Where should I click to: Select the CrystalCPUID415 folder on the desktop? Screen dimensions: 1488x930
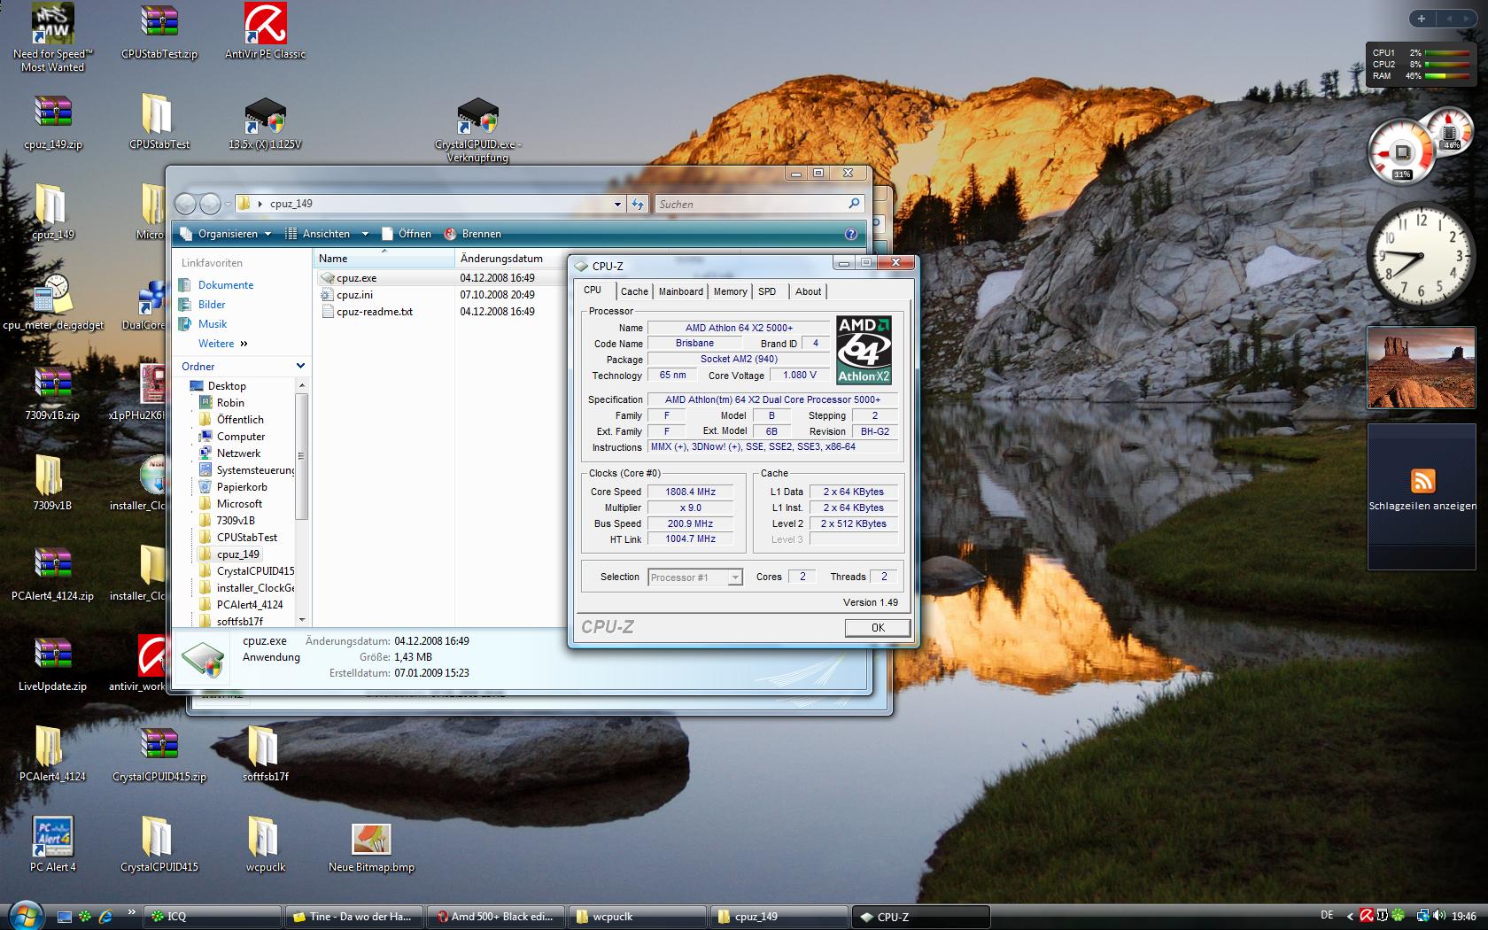tap(159, 844)
